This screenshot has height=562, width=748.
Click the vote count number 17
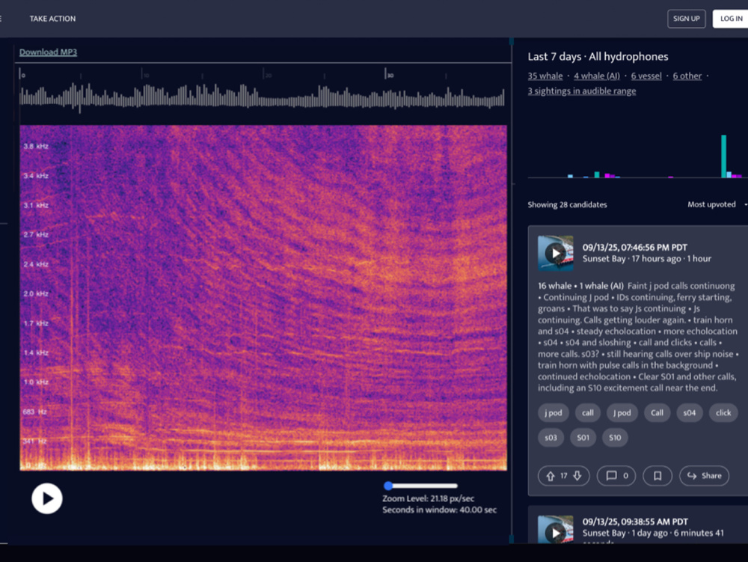click(x=564, y=476)
